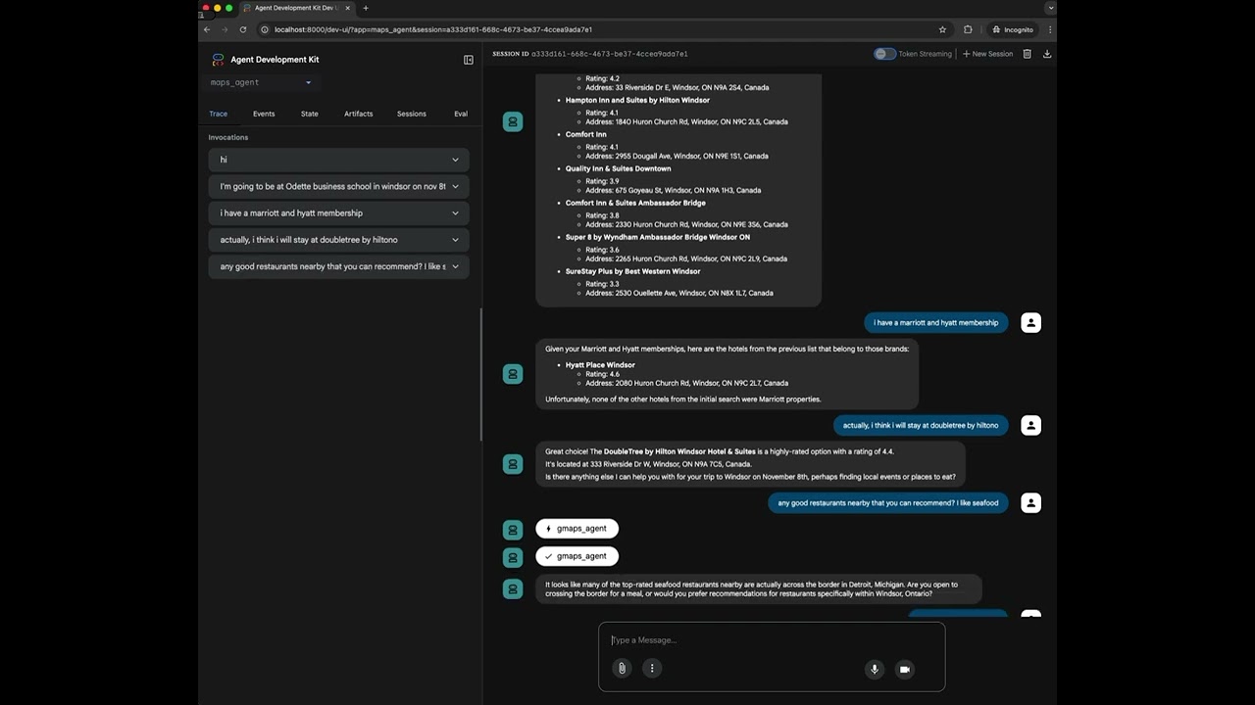Start voice input with the microphone icon
Image resolution: width=1255 pixels, height=705 pixels.
coord(874,669)
